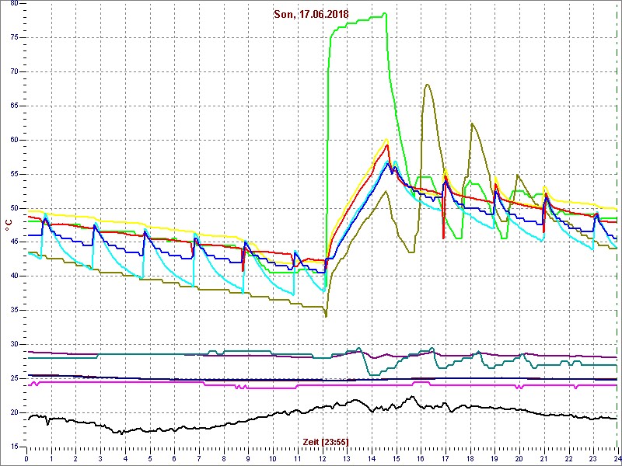Screen dimensions: 622x466
Task: Click hour 19 on time axis
Action: (494, 458)
